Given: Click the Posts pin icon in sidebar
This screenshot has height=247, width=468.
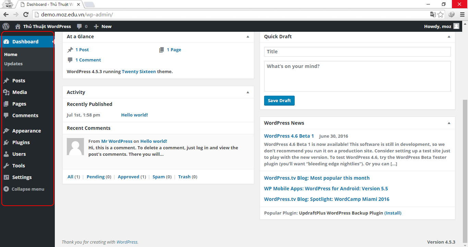Looking at the screenshot, I should (x=6, y=81).
